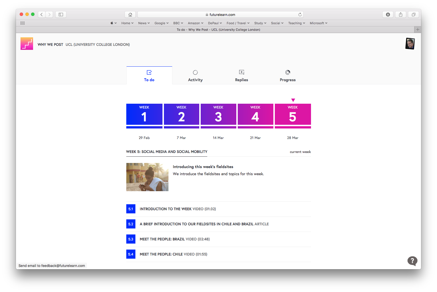Click the Safari share icon
The image size is (437, 292).
(x=401, y=15)
